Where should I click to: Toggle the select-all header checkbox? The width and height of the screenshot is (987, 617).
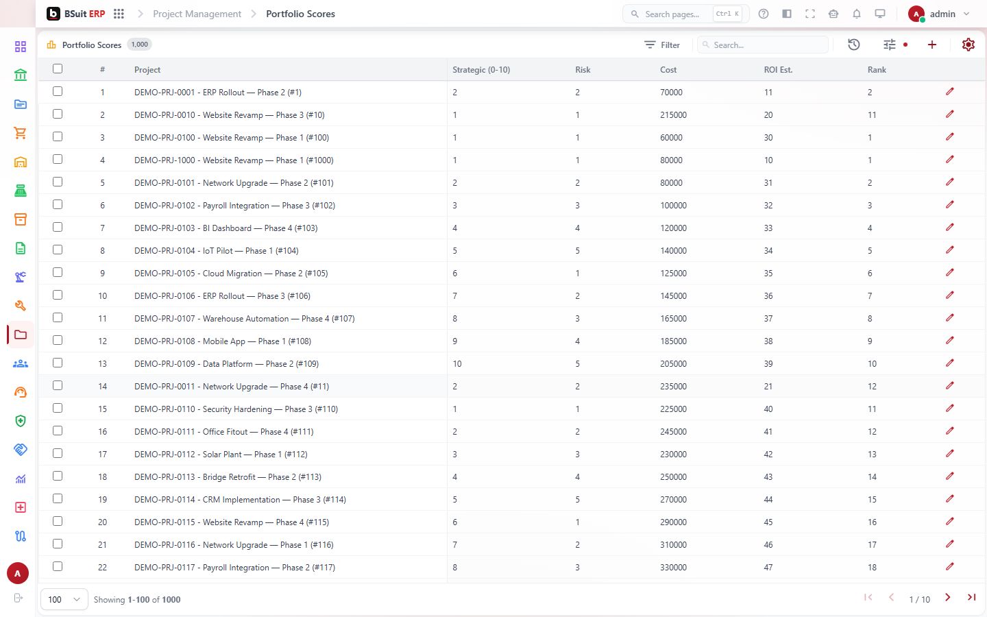(x=58, y=69)
